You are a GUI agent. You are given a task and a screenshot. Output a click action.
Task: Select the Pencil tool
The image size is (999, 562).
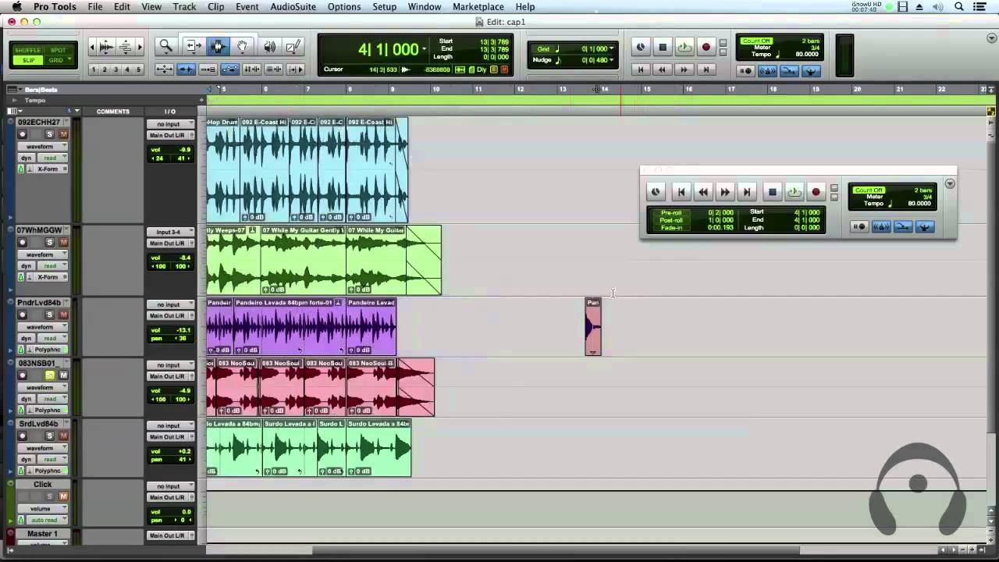tap(293, 47)
